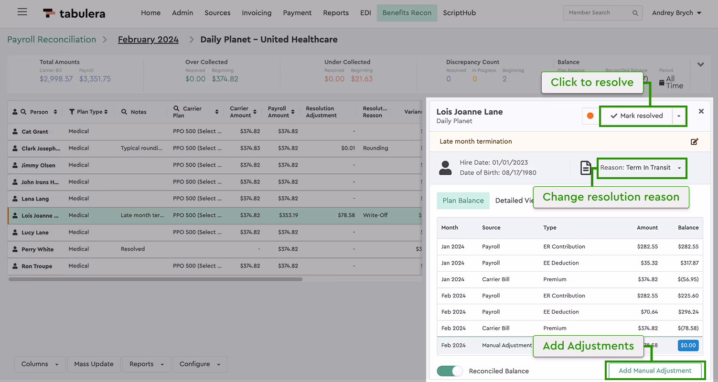The image size is (718, 382).
Task: Click the Mass Update button
Action: coord(94,364)
